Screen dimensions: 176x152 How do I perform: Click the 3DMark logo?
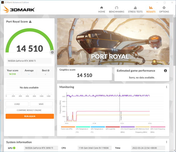(x=19, y=9)
